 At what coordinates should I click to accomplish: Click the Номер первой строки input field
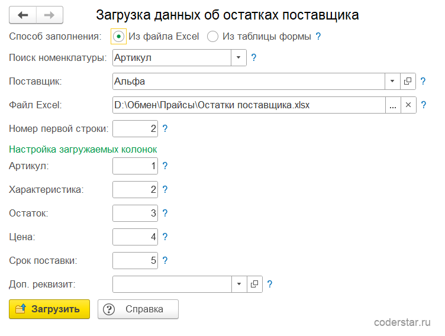point(135,128)
